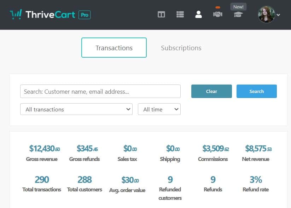Click the Search button
Screen dimensions: 291x208
click(x=257, y=91)
